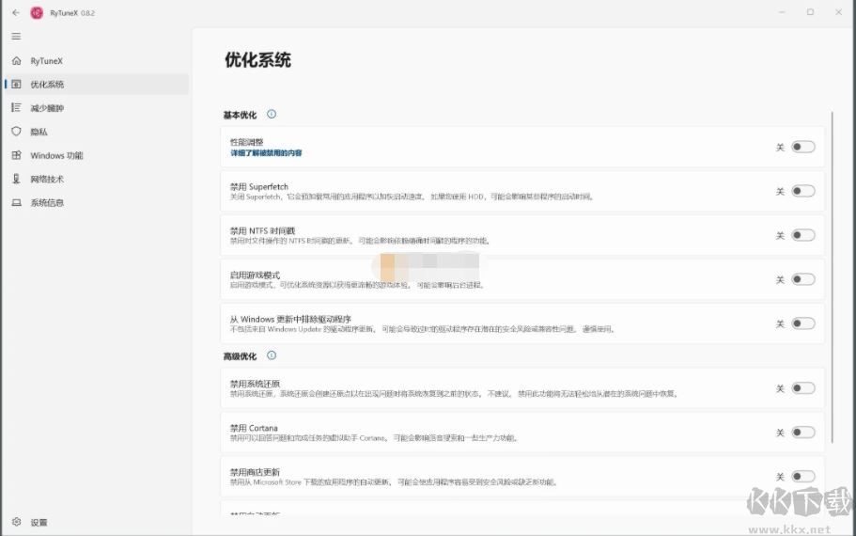Toggle the 启用游戏模式 switch
856x536 pixels.
803,279
